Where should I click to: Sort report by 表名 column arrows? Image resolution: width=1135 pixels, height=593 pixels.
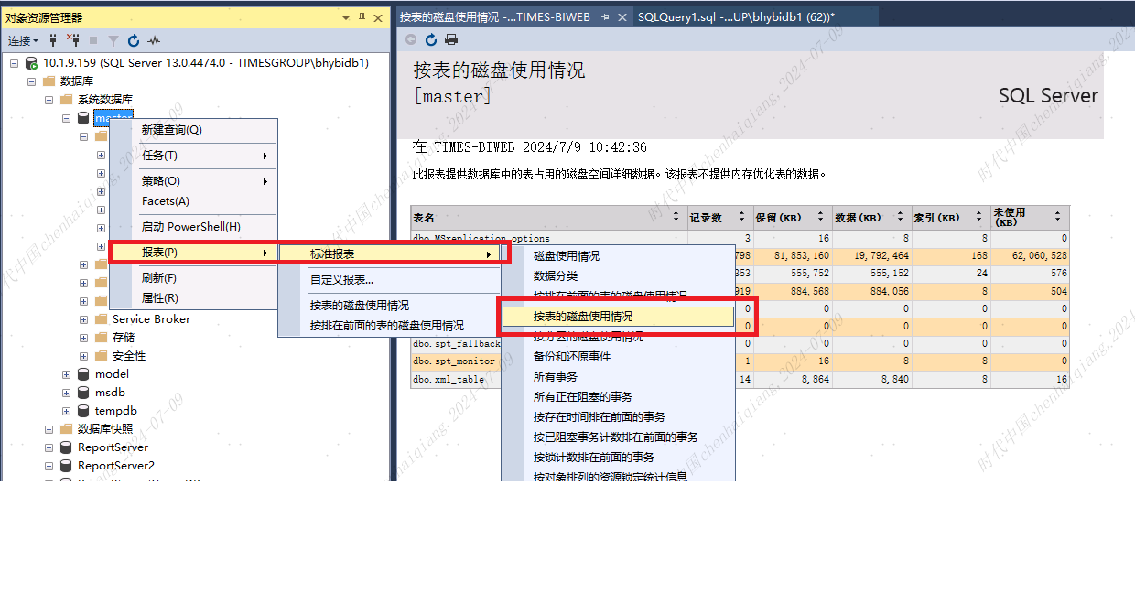click(677, 218)
